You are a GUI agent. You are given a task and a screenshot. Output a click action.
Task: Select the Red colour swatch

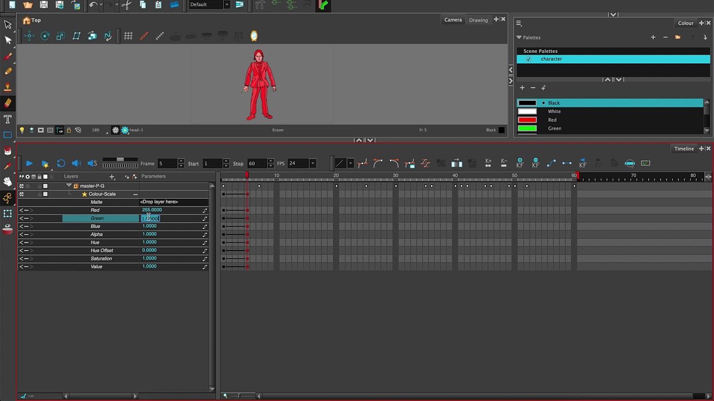point(610,120)
